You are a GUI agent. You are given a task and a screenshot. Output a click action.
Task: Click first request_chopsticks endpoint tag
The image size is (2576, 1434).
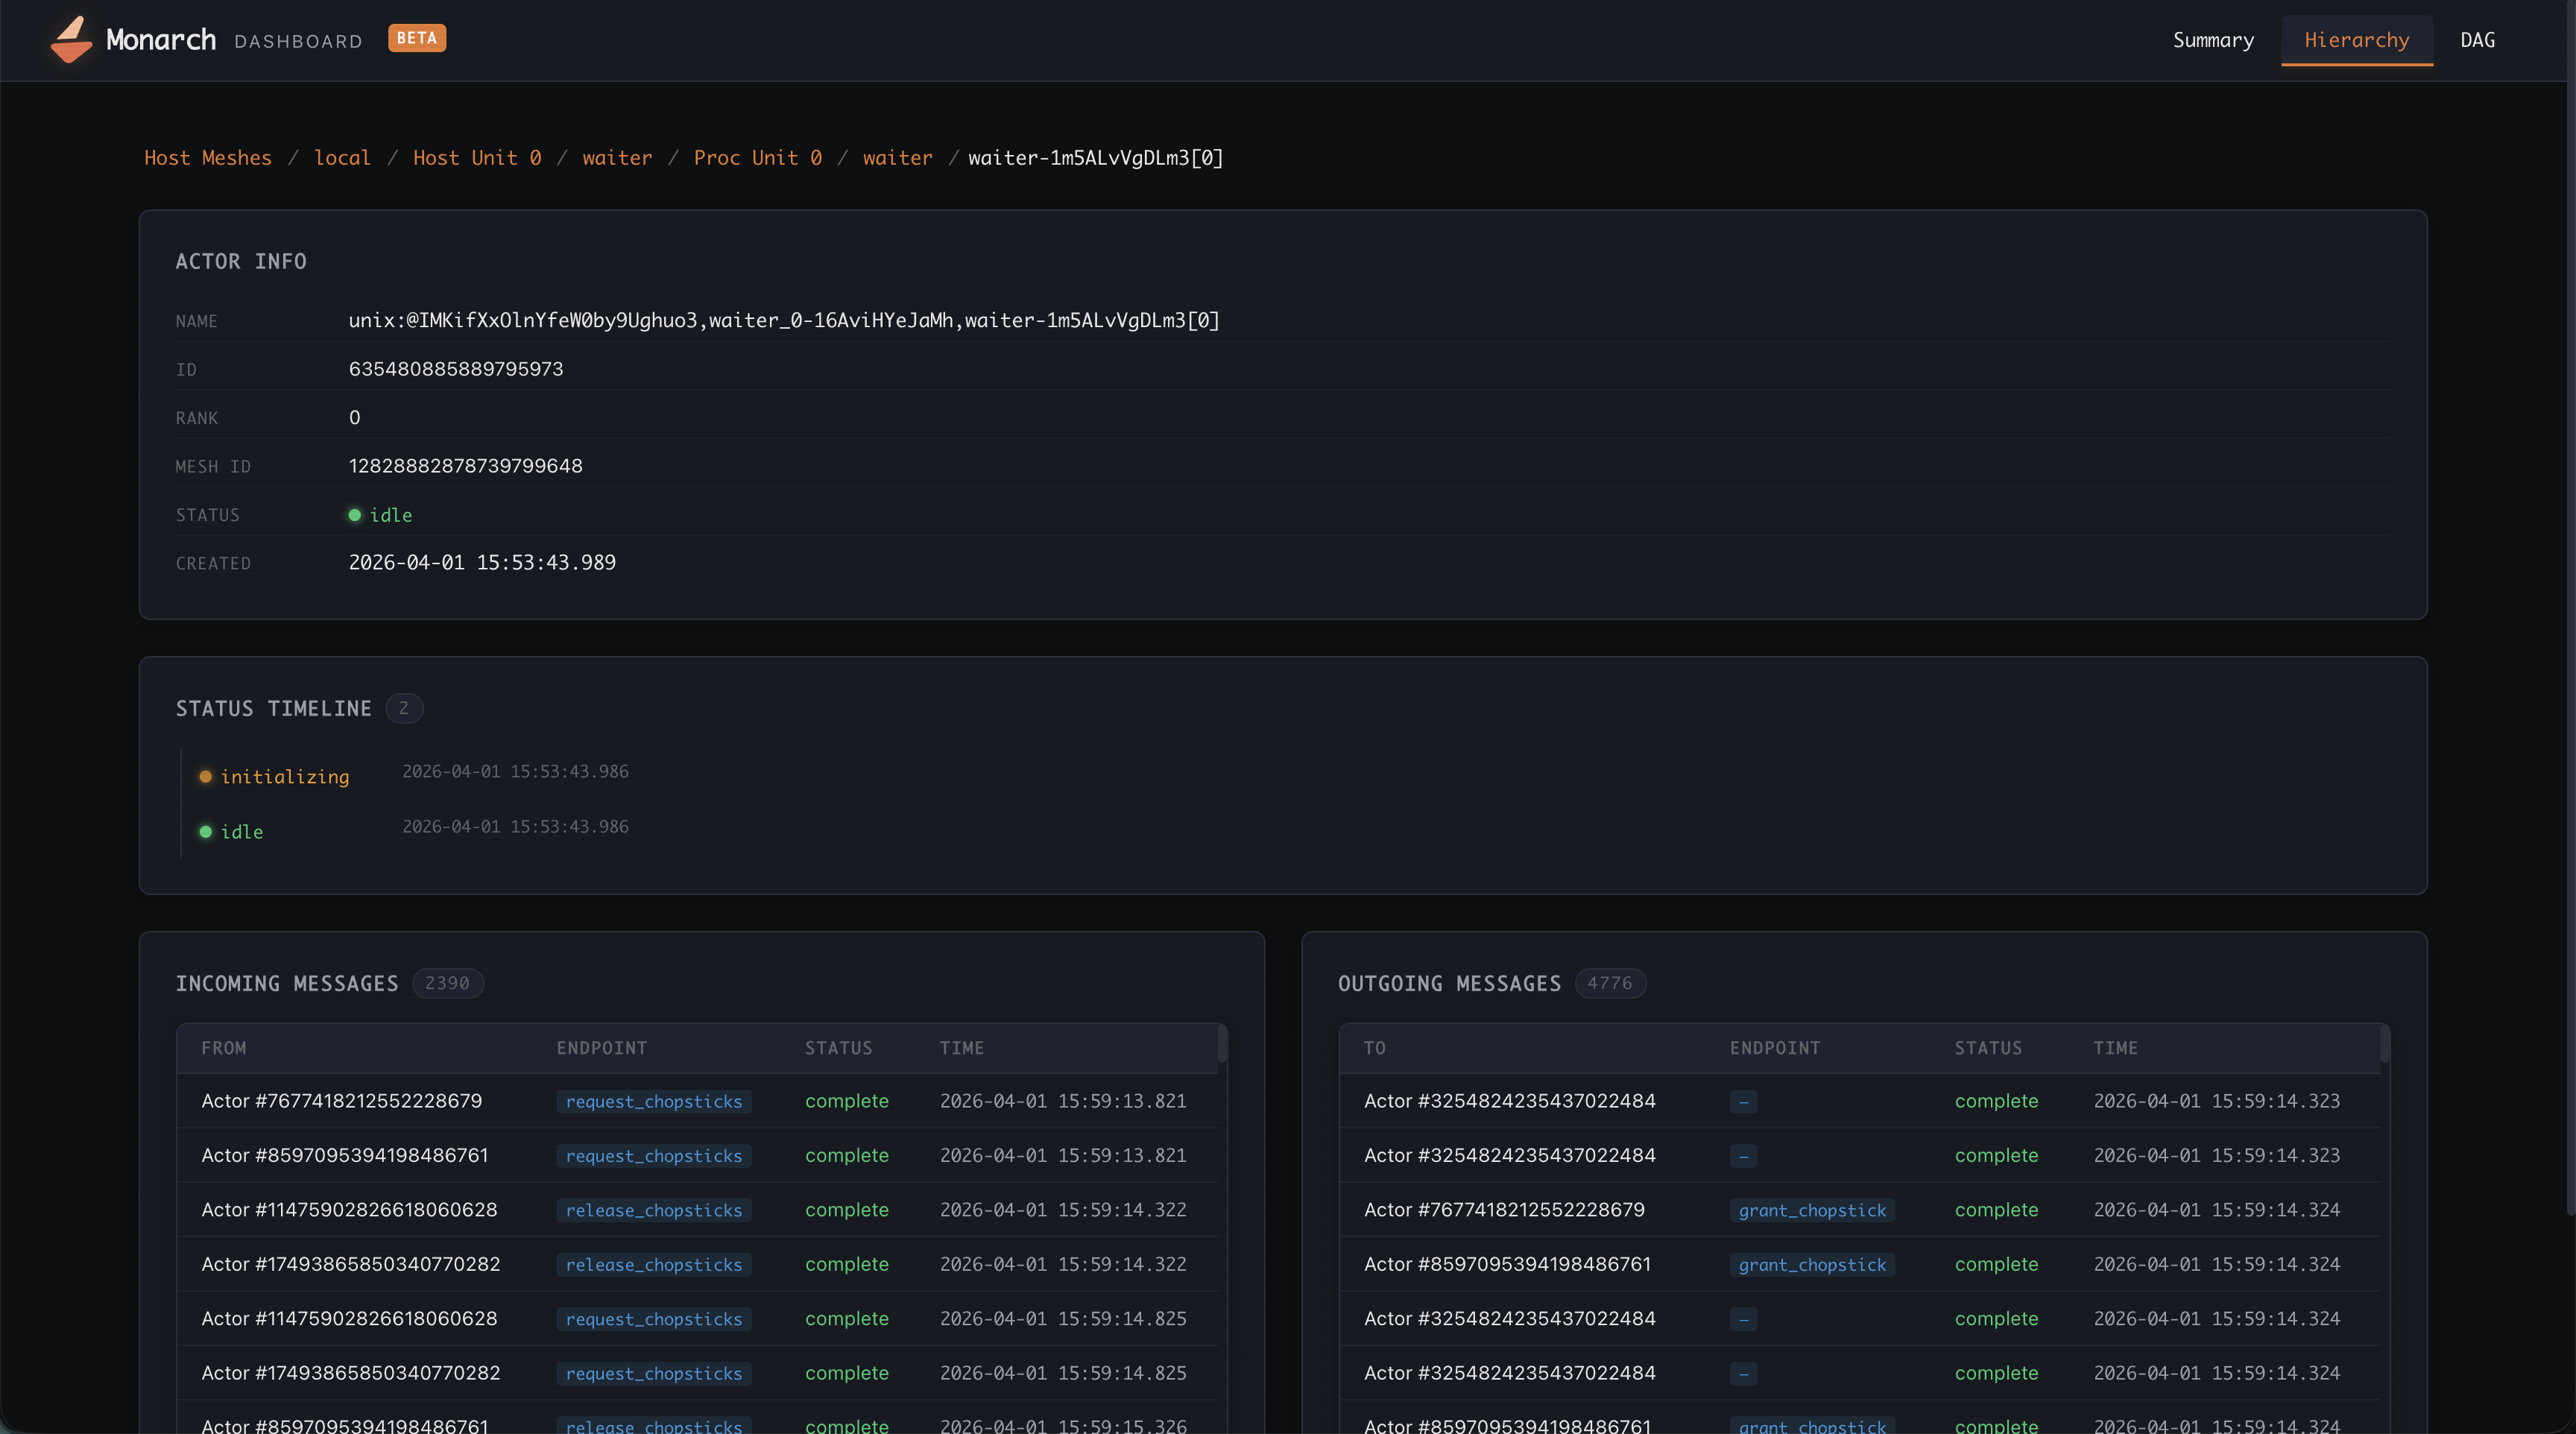point(654,1101)
